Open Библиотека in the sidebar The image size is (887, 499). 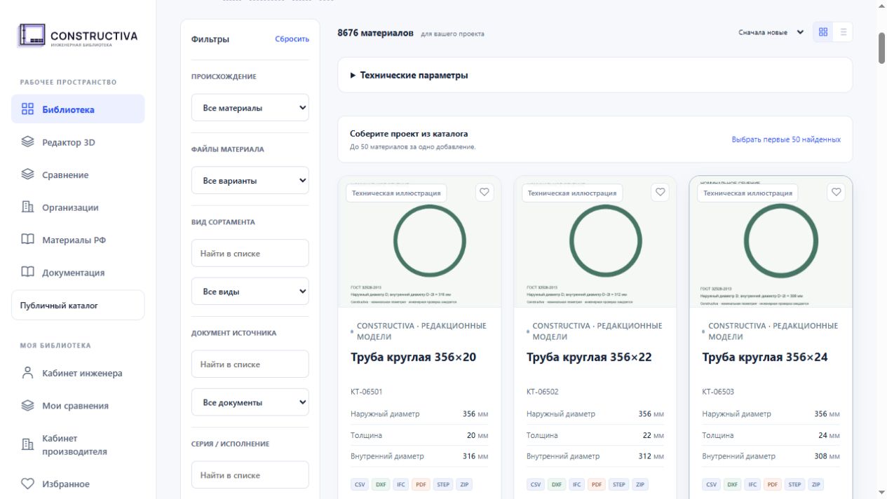click(x=78, y=109)
